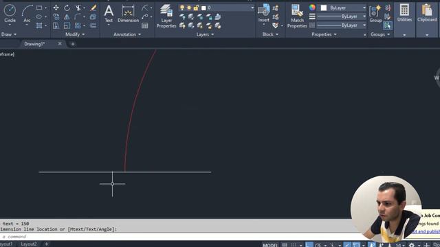Activate Match Properties tool
This screenshot has width=440, height=247.
click(297, 16)
